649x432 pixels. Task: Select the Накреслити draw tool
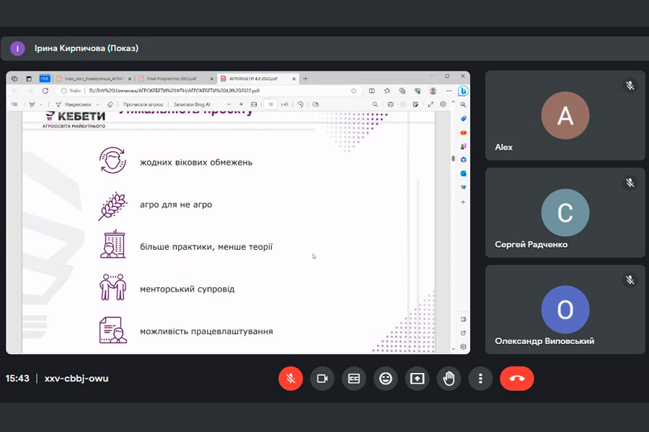74,104
